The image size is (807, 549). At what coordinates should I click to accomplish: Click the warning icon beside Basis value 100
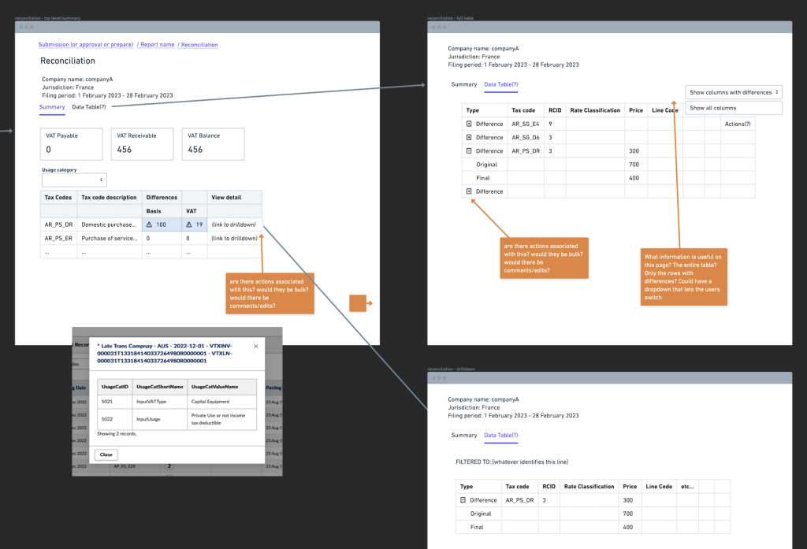coord(150,224)
